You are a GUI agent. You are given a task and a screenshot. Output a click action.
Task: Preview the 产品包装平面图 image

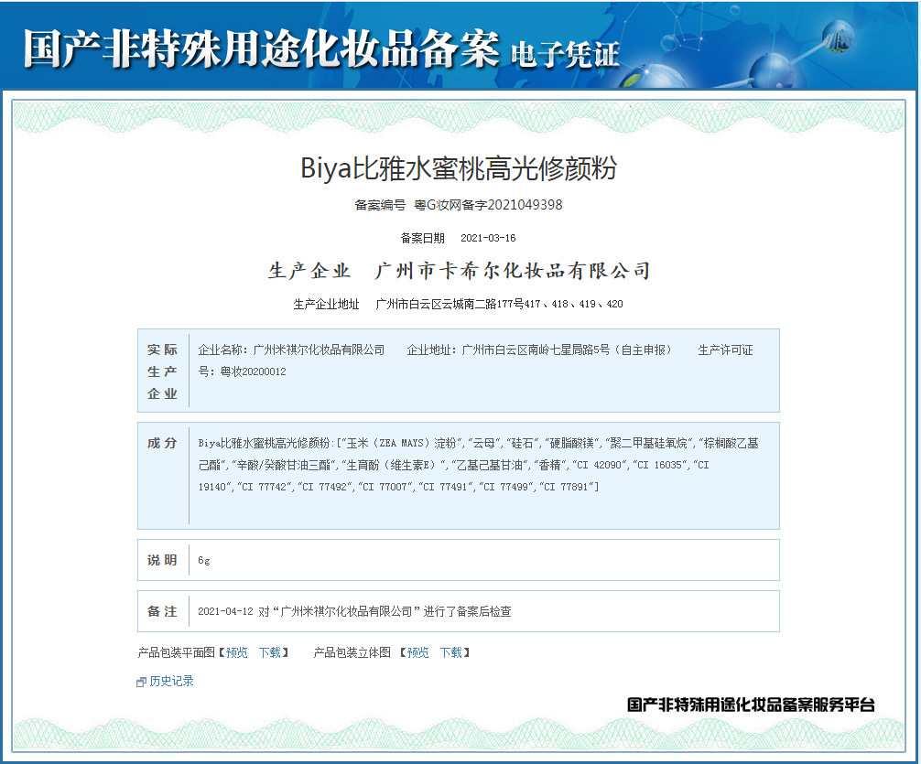click(237, 652)
